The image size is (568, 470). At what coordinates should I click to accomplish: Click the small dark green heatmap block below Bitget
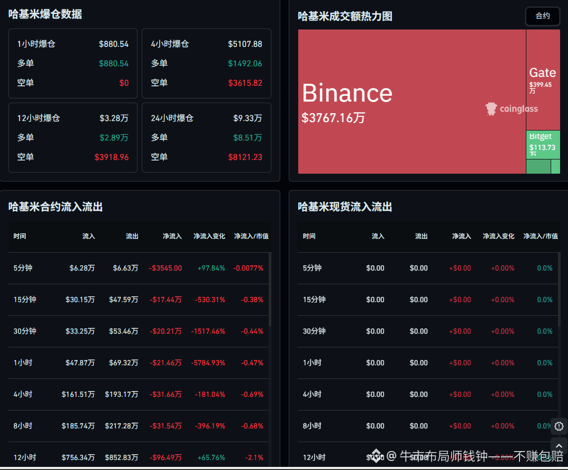(538, 167)
